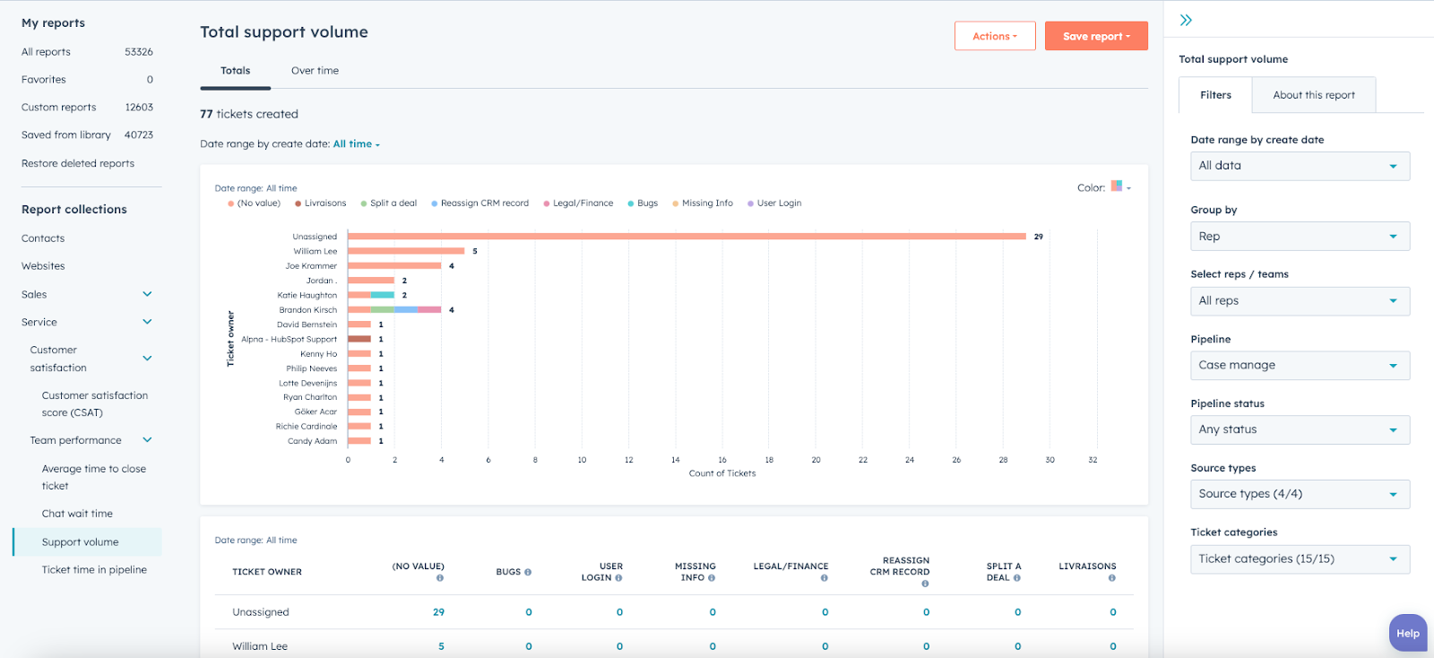Click info icon next to MISSING INFO header

(712, 578)
